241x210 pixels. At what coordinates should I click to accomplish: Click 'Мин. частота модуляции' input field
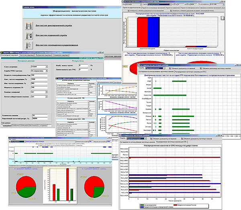pos(39,83)
